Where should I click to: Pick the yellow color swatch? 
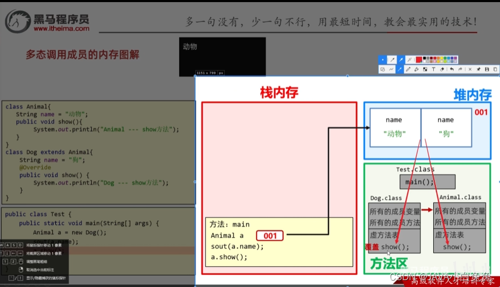(x=442, y=58)
